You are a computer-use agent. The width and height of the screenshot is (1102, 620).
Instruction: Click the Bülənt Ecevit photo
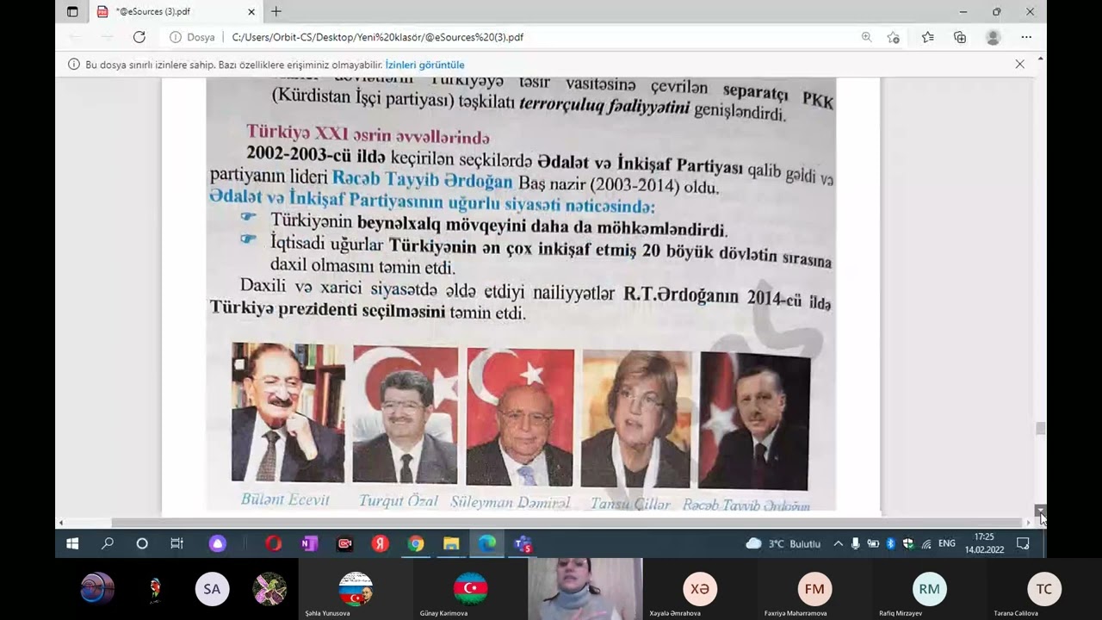tap(288, 412)
